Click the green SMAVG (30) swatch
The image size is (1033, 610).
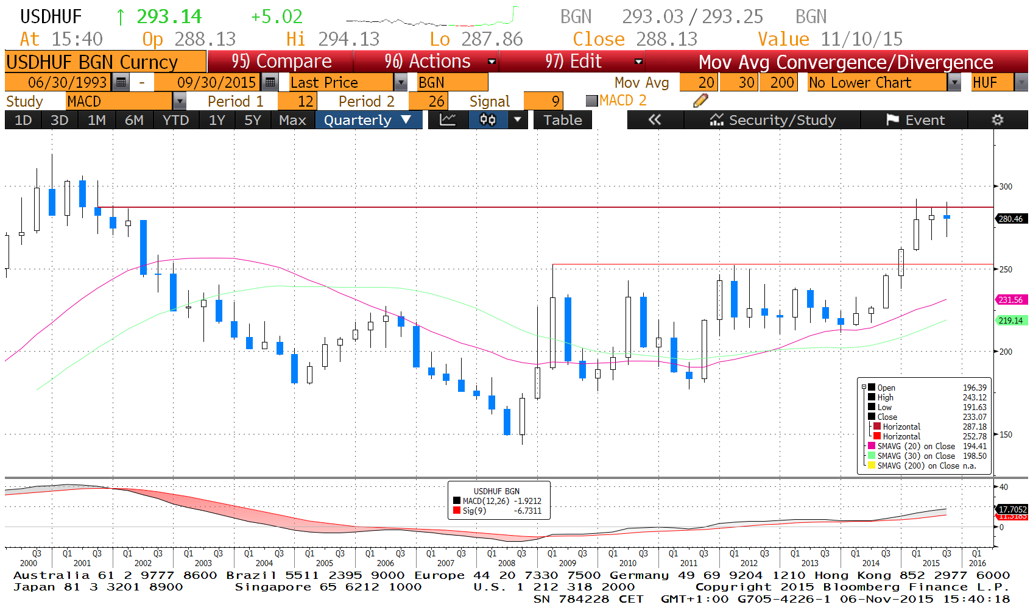point(872,456)
